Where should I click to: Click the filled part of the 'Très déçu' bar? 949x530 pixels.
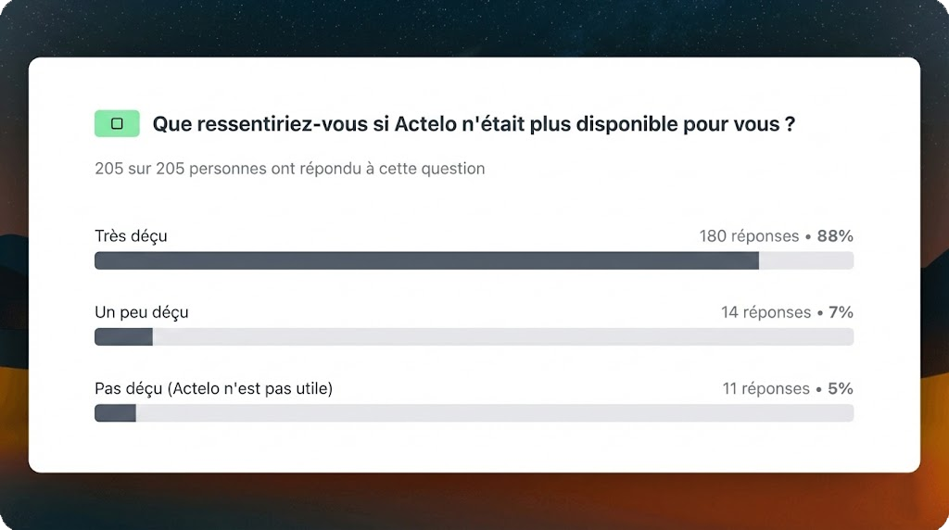(426, 260)
